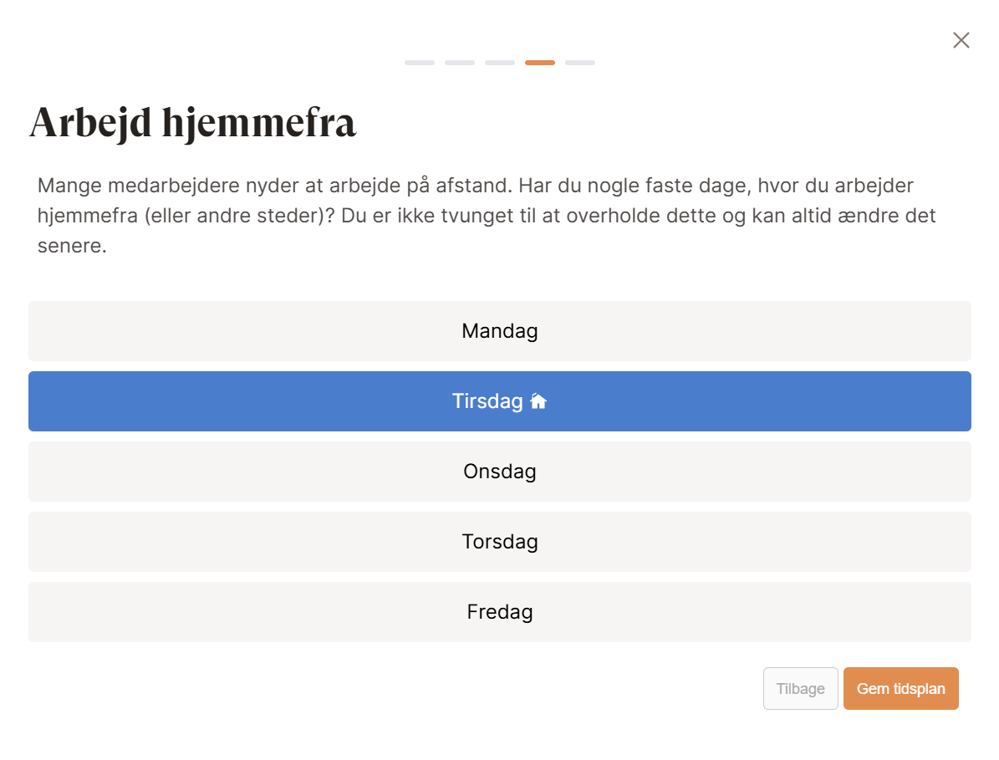Select Onsdag as a remote day
This screenshot has height=760, width=999.
coord(499,472)
